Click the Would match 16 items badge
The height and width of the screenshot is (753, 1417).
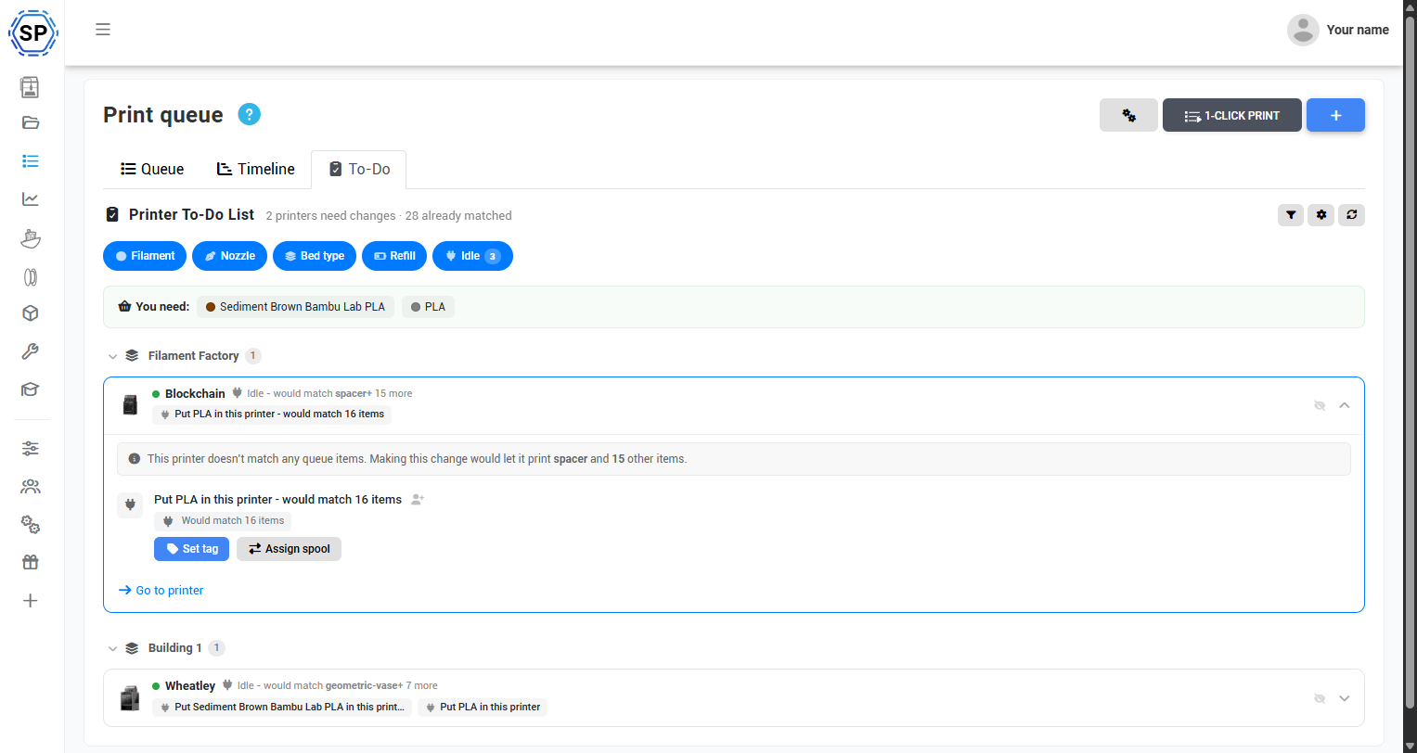click(223, 521)
